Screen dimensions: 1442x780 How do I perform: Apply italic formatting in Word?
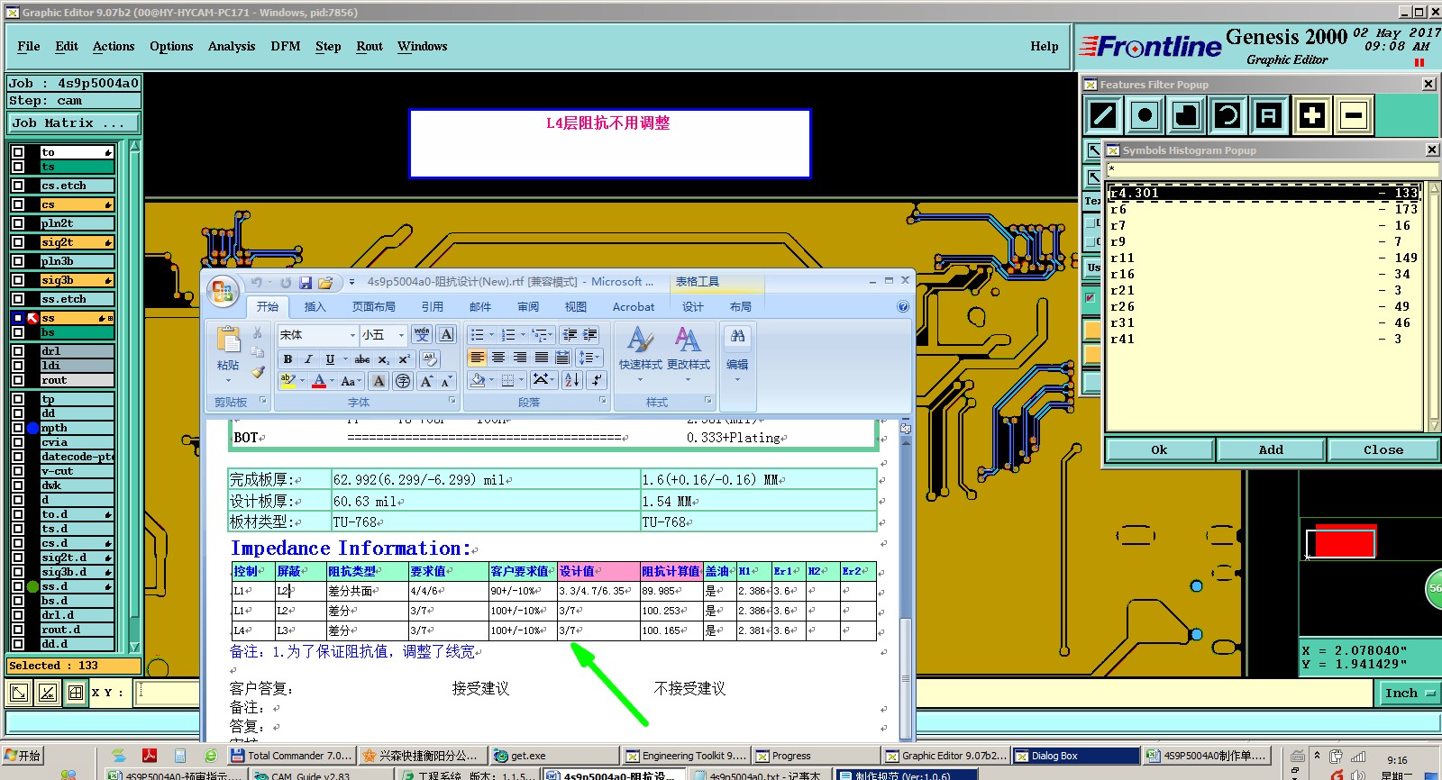tap(308, 359)
